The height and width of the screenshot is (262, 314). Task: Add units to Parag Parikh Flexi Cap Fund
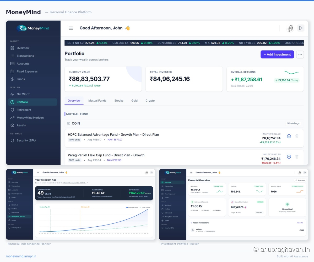[x=289, y=157]
